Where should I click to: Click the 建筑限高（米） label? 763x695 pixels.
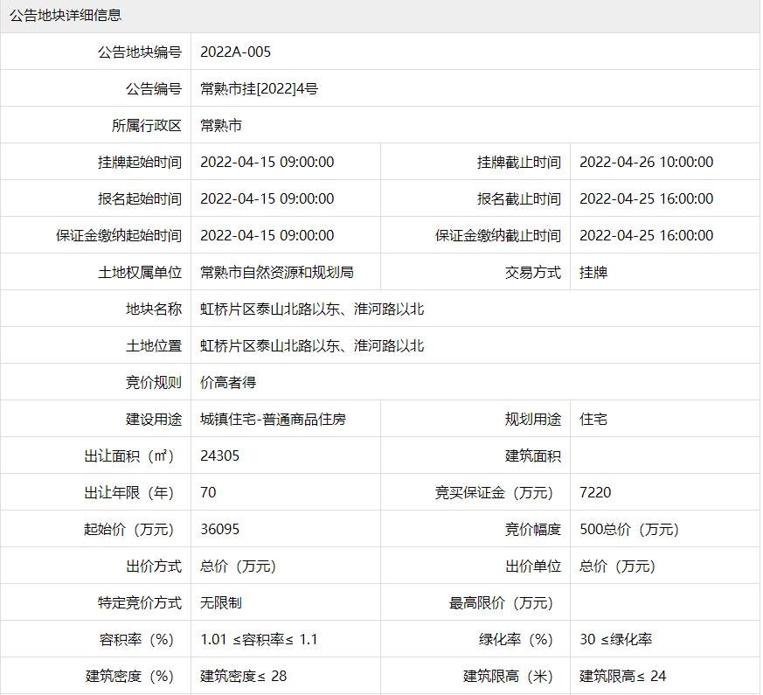click(x=508, y=676)
